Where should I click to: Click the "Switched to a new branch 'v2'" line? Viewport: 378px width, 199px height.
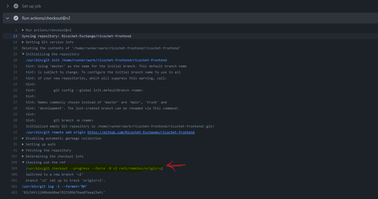(54, 174)
